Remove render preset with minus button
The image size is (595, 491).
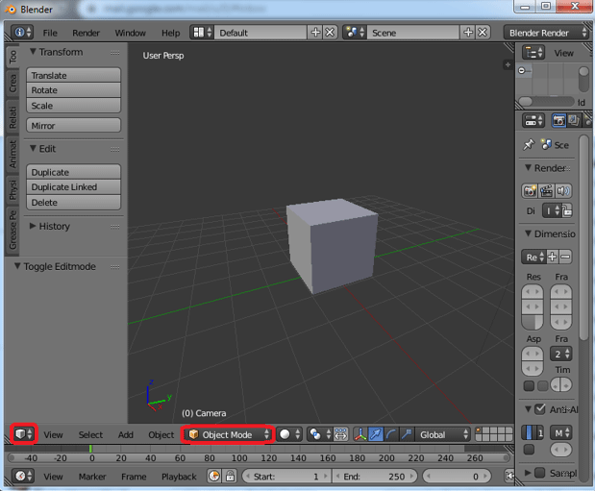[565, 257]
